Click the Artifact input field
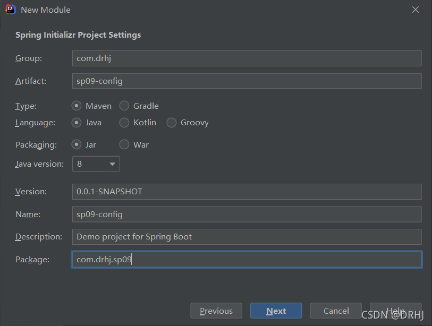The width and height of the screenshot is (432, 326). (247, 81)
